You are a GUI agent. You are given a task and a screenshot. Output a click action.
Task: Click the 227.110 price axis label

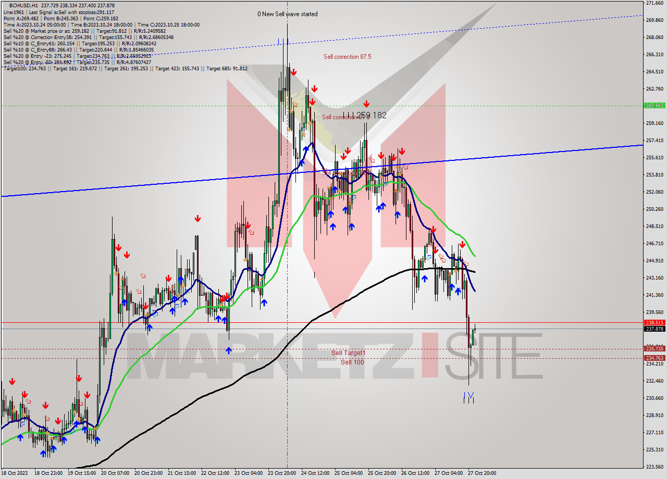pos(654,432)
